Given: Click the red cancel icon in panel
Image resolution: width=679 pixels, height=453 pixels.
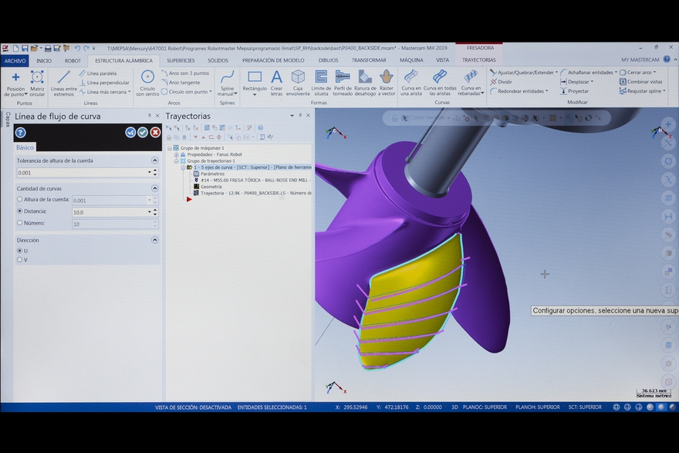Looking at the screenshot, I should [155, 133].
